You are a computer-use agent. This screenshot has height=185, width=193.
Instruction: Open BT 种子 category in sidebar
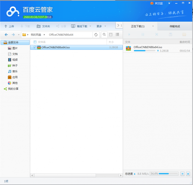point(13,66)
